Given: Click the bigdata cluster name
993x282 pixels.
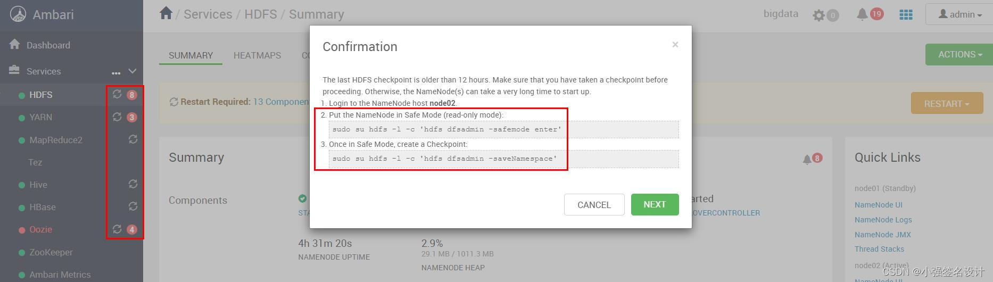Looking at the screenshot, I should tap(781, 14).
